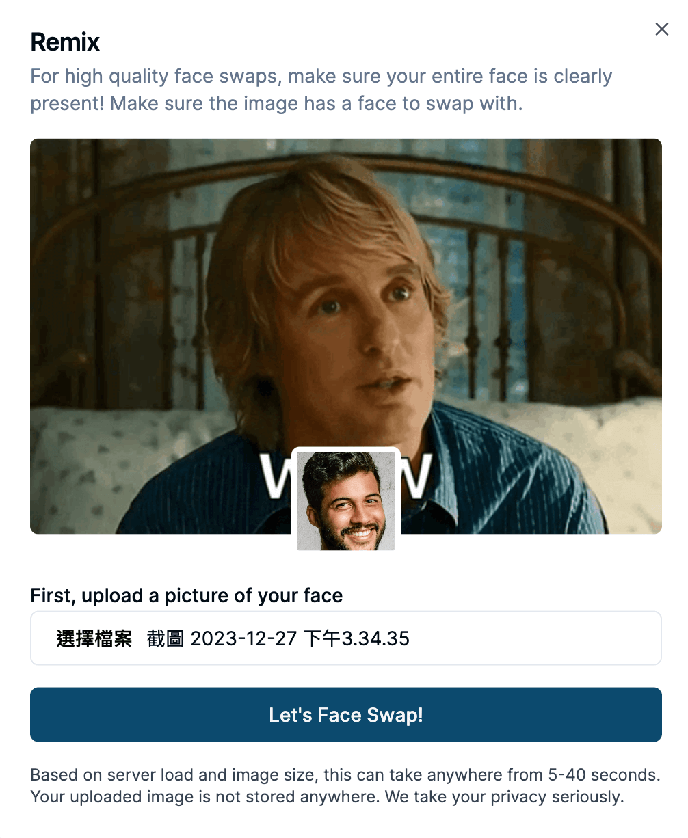Close the Remix dialog

[661, 29]
